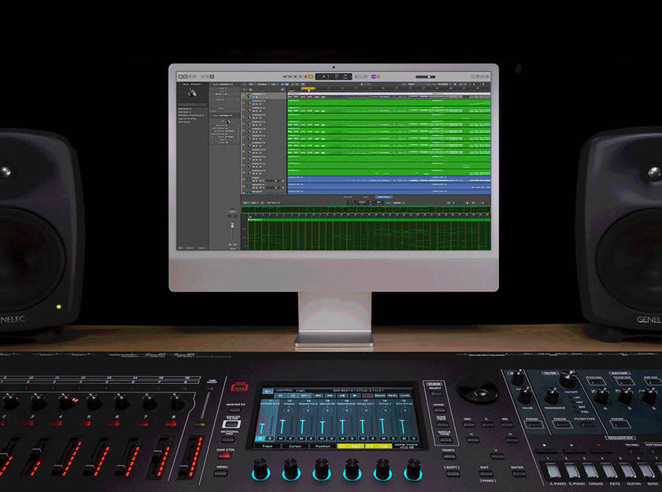Tap Undo on the keyboard touchscreen

pyautogui.click(x=405, y=396)
